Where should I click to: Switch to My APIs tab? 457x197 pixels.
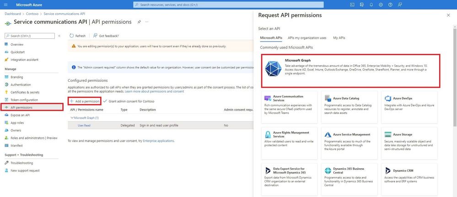(x=339, y=38)
